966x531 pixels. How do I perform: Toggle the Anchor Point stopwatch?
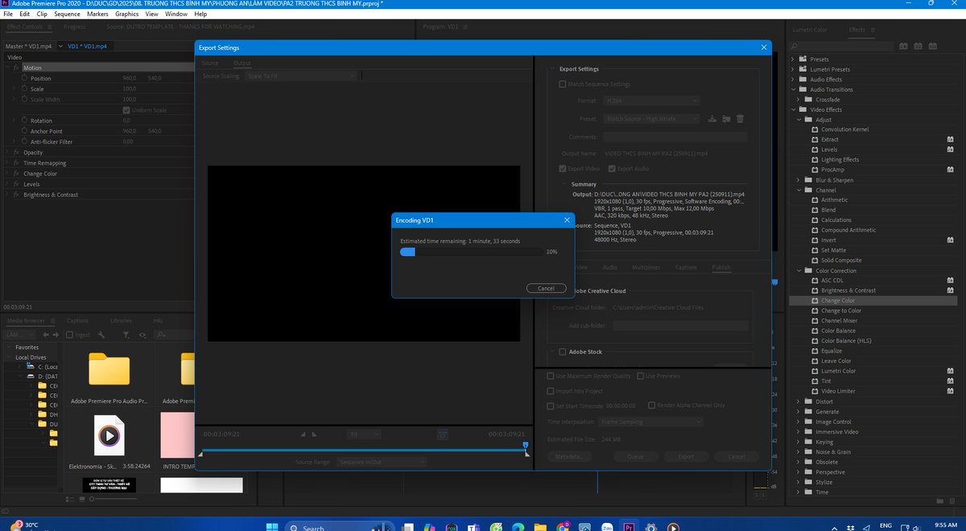tap(24, 131)
